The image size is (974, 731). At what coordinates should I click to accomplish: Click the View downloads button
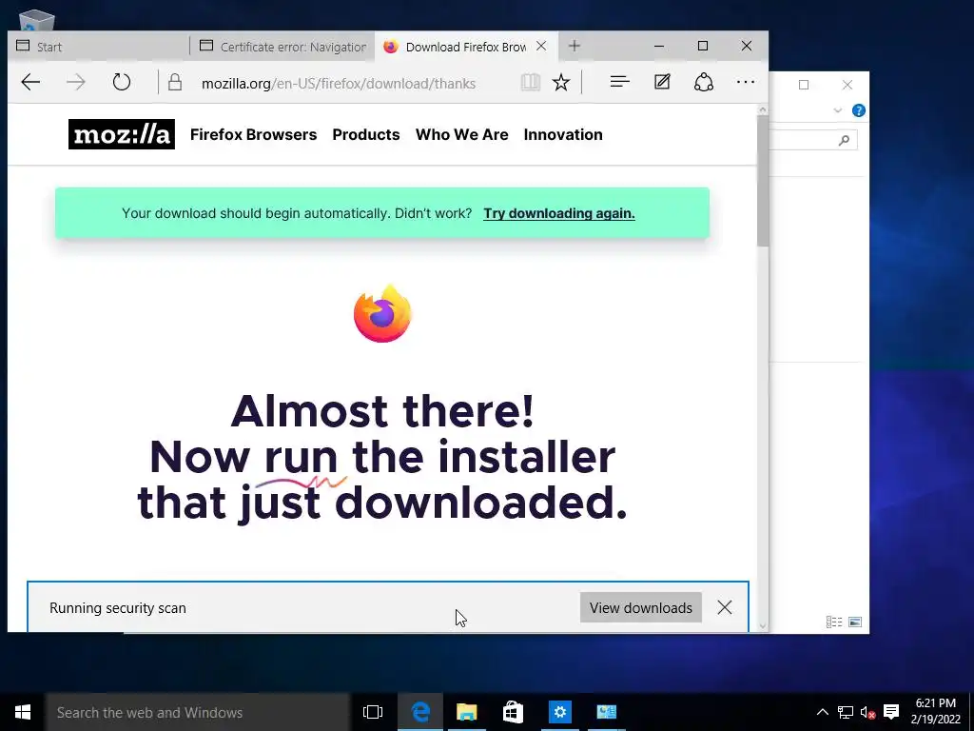[x=641, y=607]
